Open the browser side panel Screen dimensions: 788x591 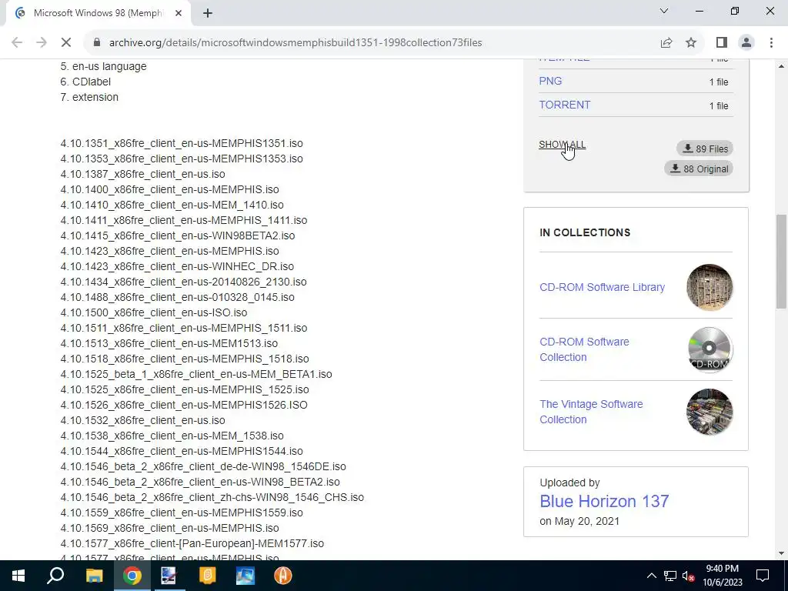tap(722, 43)
